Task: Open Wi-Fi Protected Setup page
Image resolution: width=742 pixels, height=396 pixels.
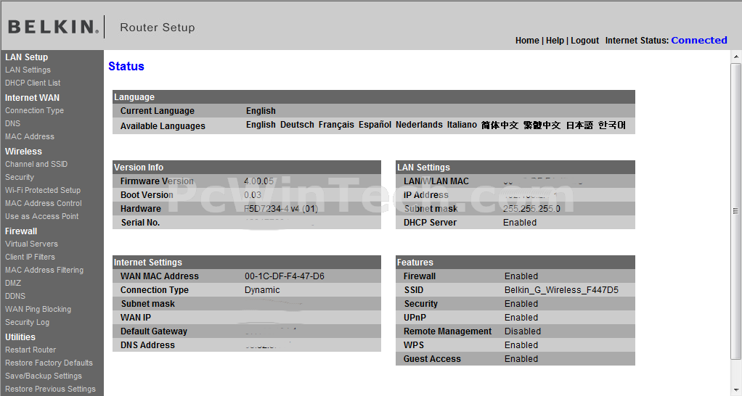Action: click(x=43, y=190)
